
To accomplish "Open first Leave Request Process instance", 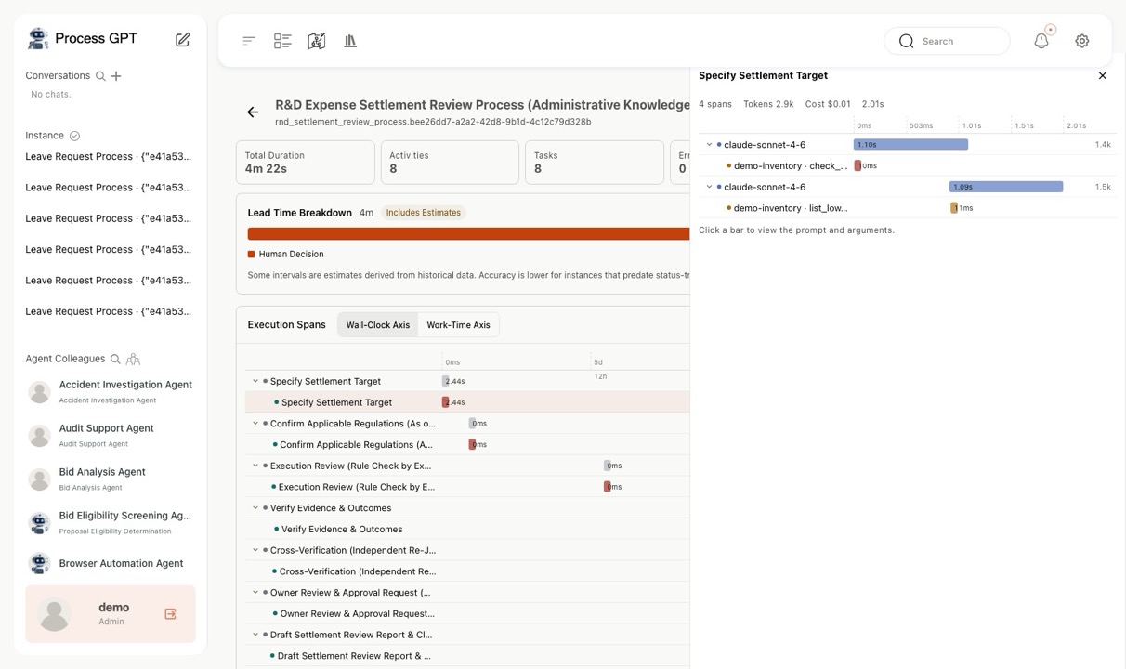I will point(109,156).
